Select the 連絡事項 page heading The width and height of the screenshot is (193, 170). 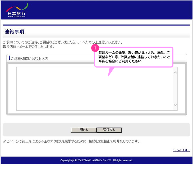point(15,32)
